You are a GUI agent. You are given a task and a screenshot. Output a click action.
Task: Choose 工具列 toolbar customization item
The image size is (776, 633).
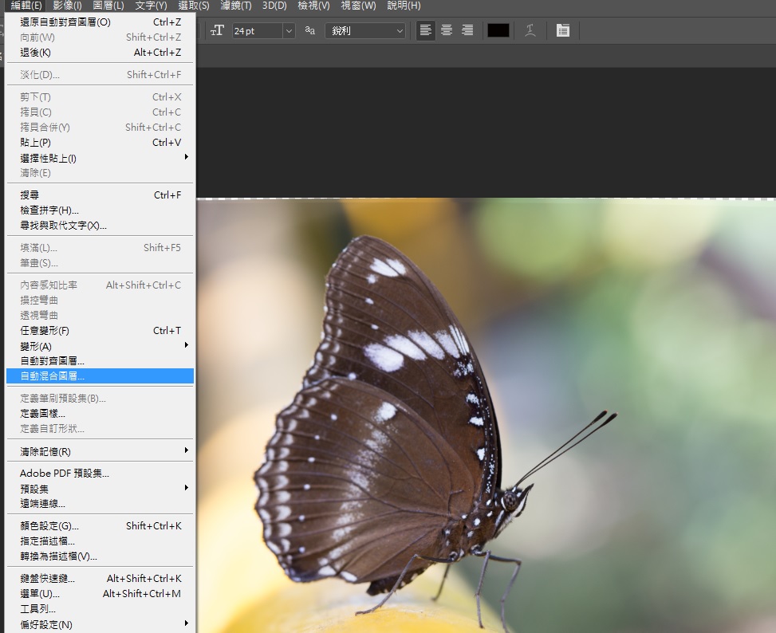coord(100,609)
